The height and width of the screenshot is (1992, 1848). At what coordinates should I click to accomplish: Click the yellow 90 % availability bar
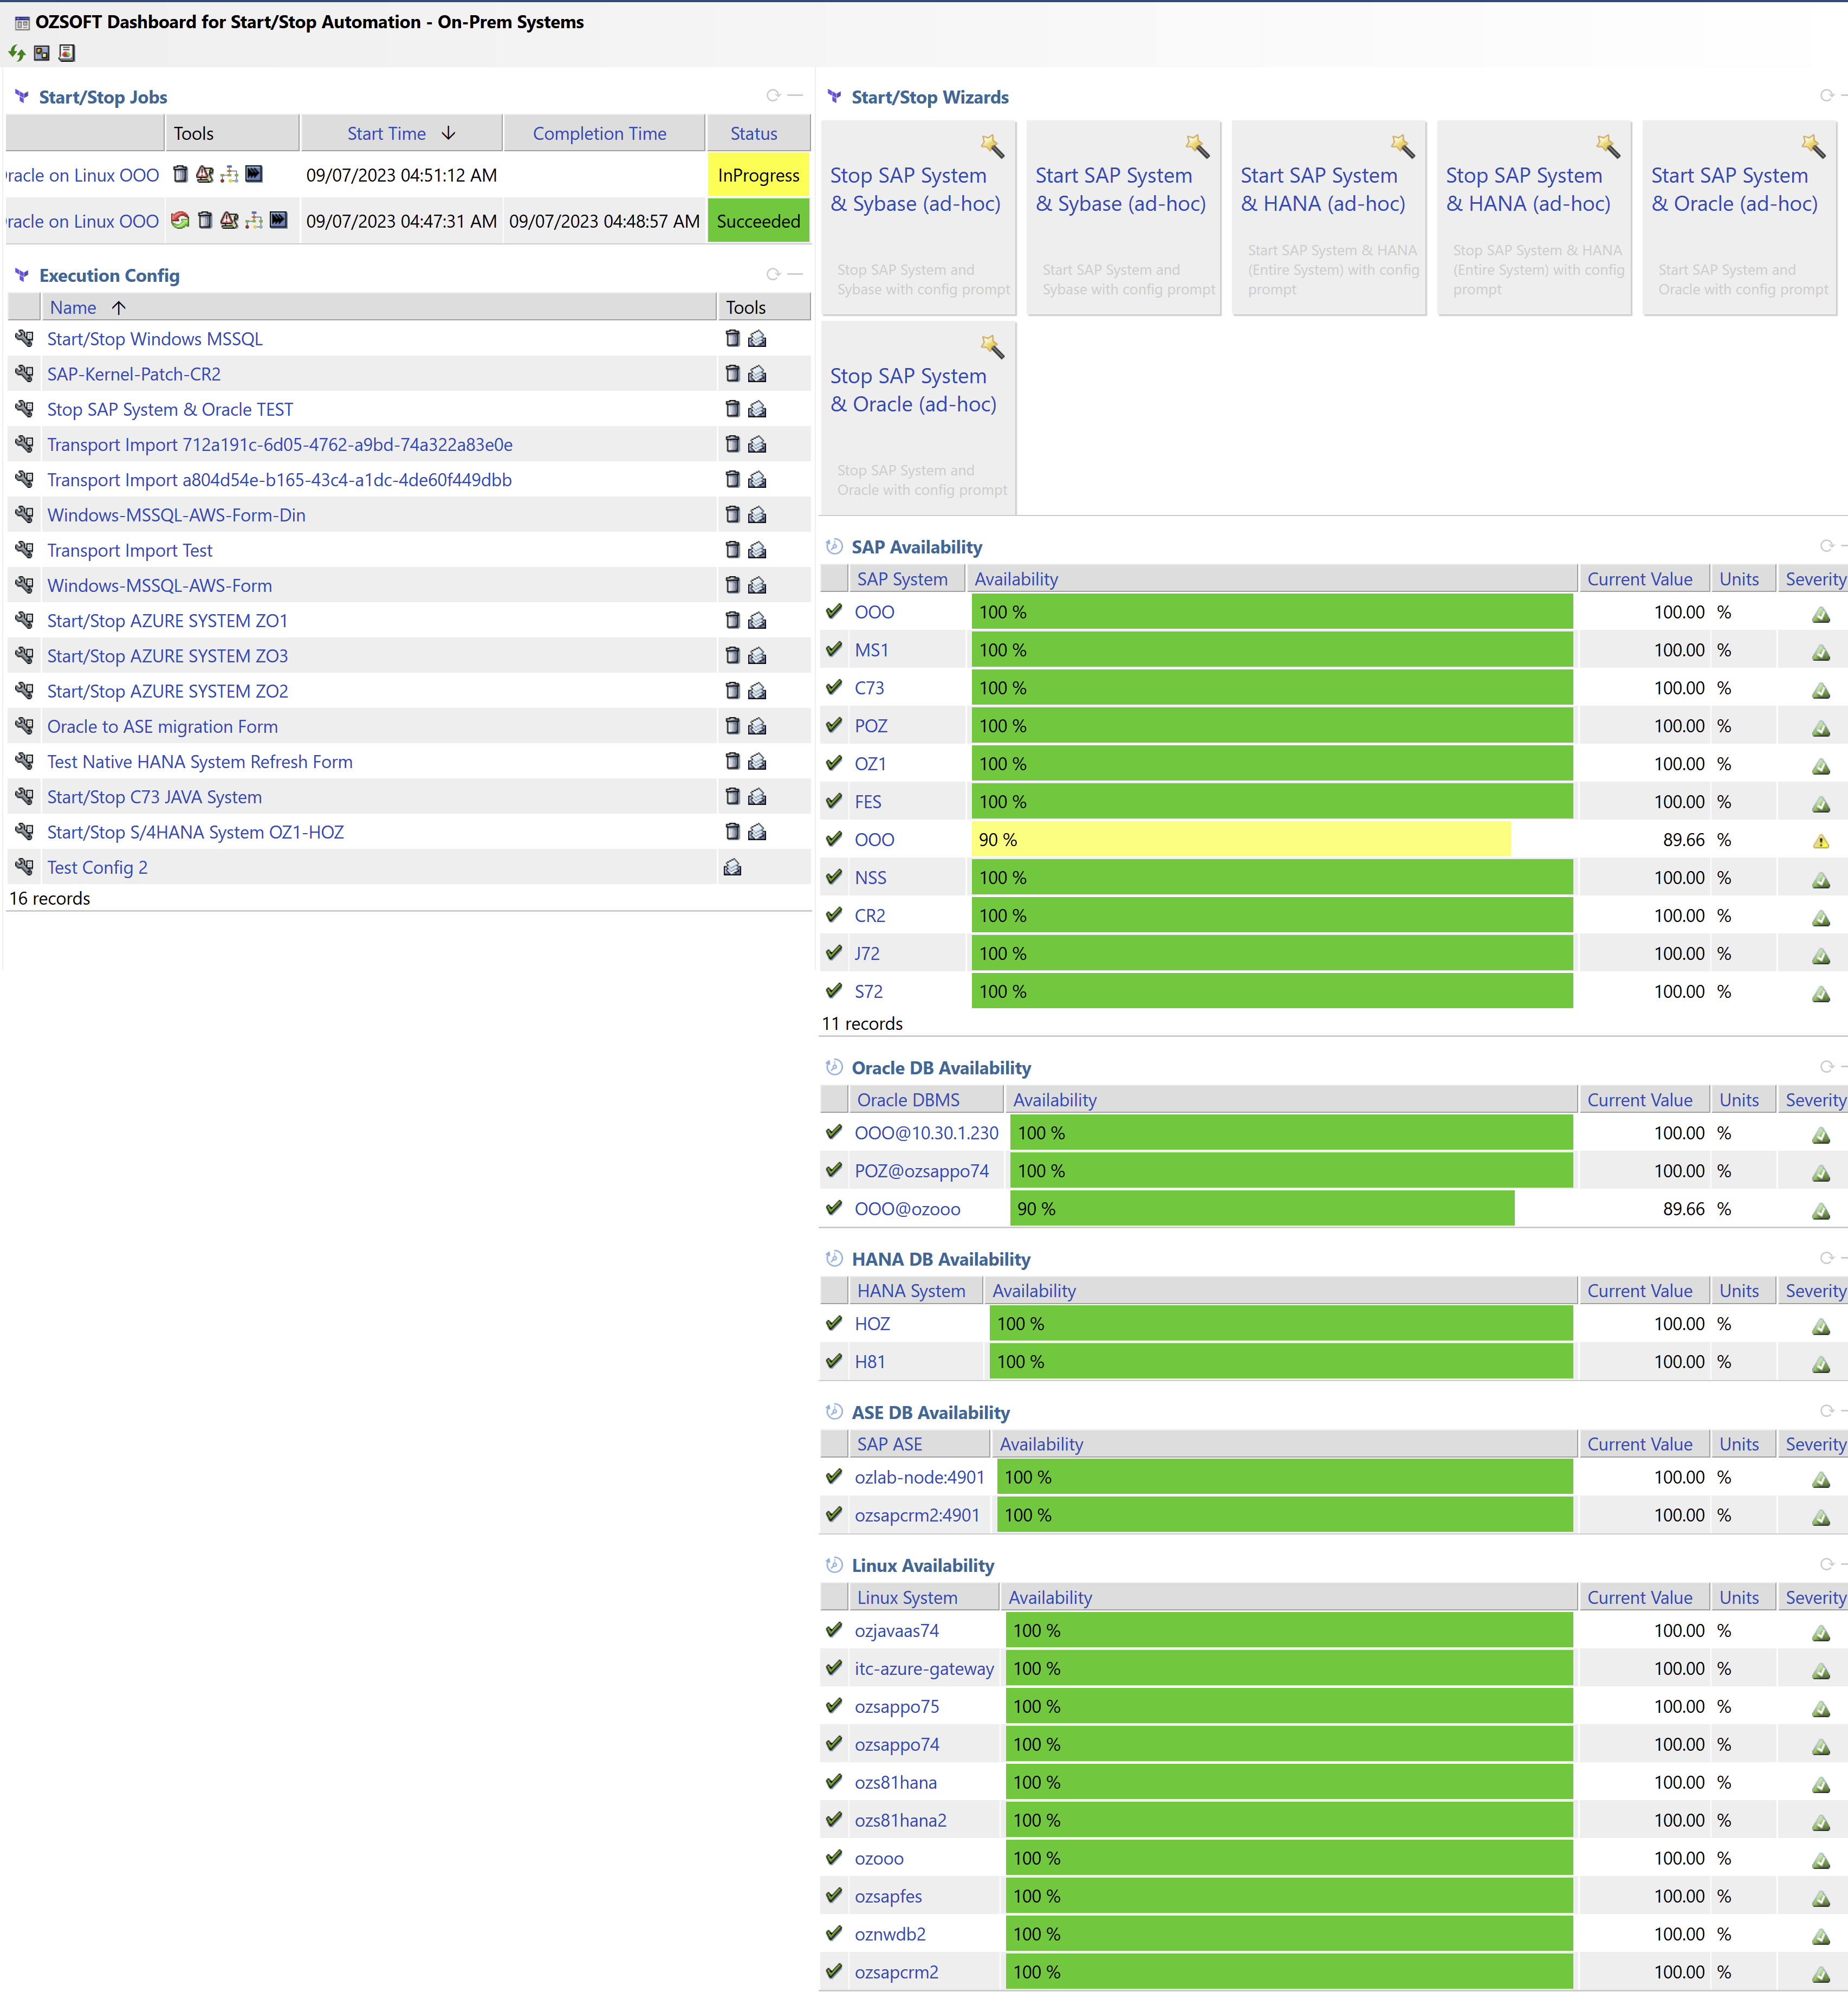tap(1240, 840)
